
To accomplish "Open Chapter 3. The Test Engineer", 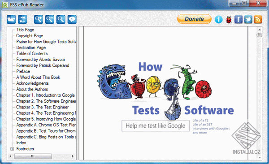I will (x=43, y=107).
